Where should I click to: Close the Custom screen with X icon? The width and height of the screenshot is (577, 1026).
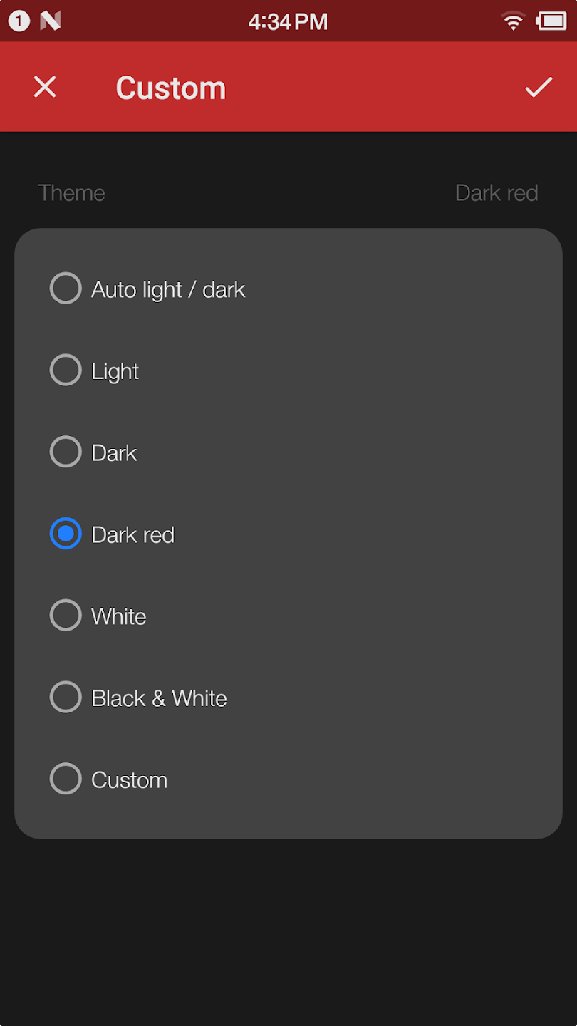[45, 87]
